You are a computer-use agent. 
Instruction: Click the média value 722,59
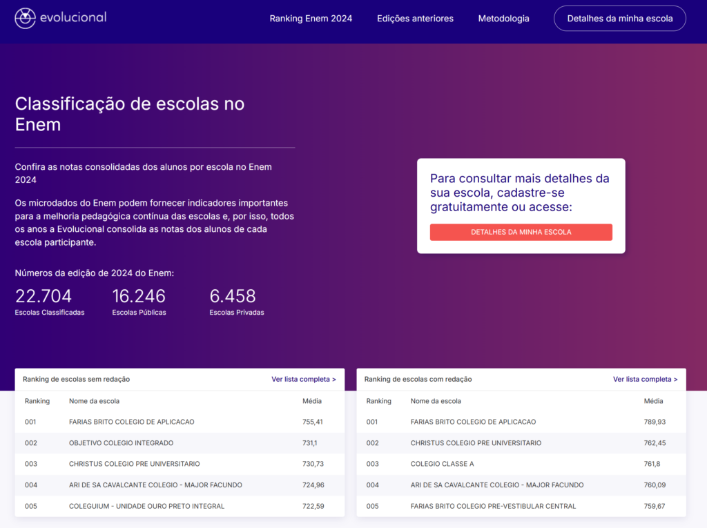coord(313,507)
